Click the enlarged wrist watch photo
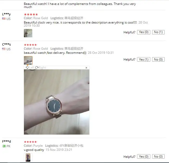169x163 pixels. pos(57,102)
